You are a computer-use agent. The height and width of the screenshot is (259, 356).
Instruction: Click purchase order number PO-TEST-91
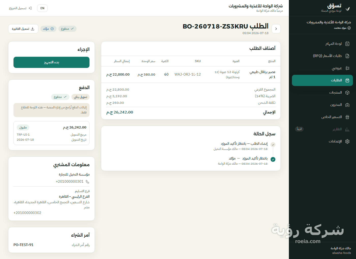[23, 245]
